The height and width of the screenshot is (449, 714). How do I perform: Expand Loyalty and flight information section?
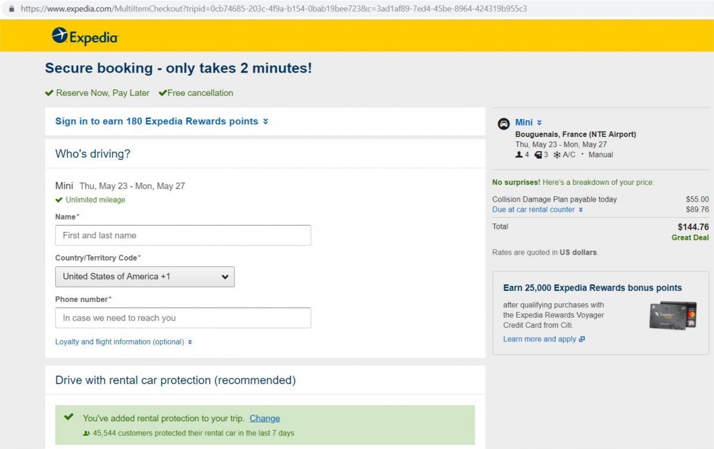pos(124,342)
